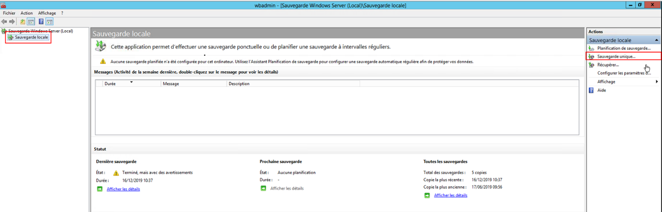
Task: Toggle the Action pane toolbar icon
Action: [x=50, y=21]
